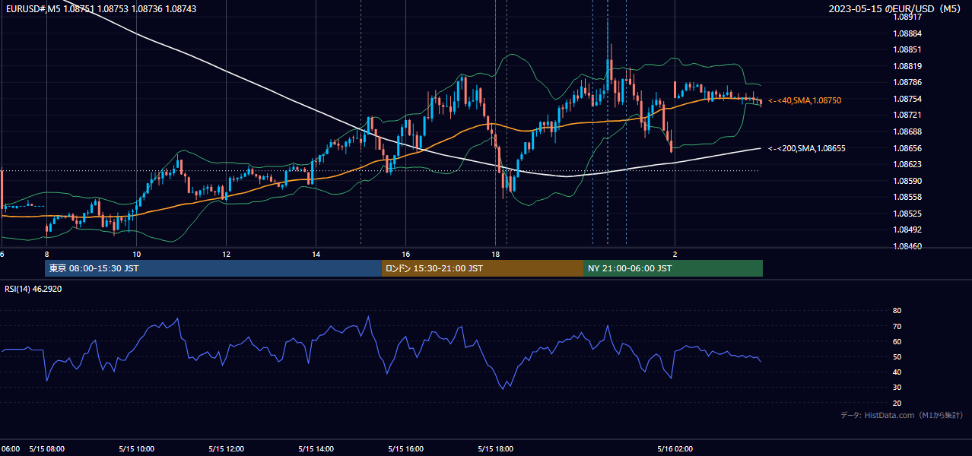The width and height of the screenshot is (972, 456).
Task: Click price axis value 1.08656
Action: point(907,148)
